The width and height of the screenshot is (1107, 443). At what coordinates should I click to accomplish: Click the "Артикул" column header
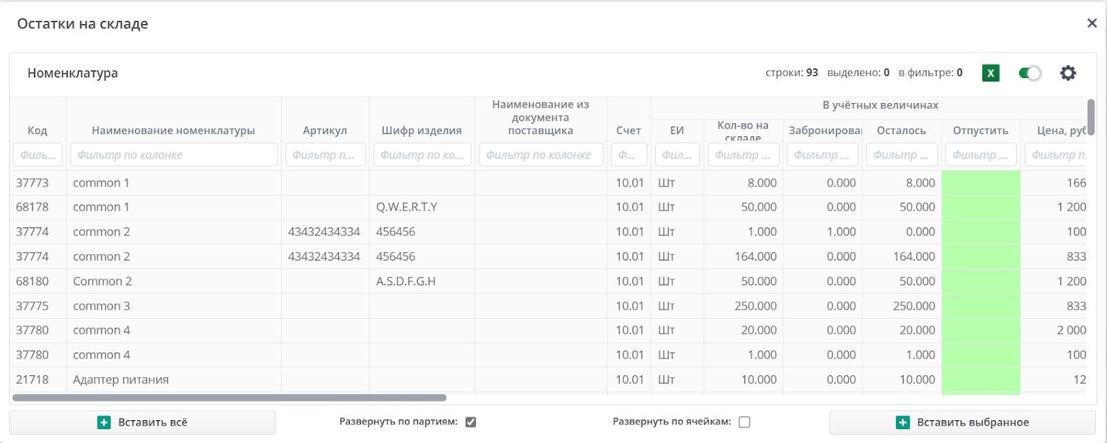[324, 130]
